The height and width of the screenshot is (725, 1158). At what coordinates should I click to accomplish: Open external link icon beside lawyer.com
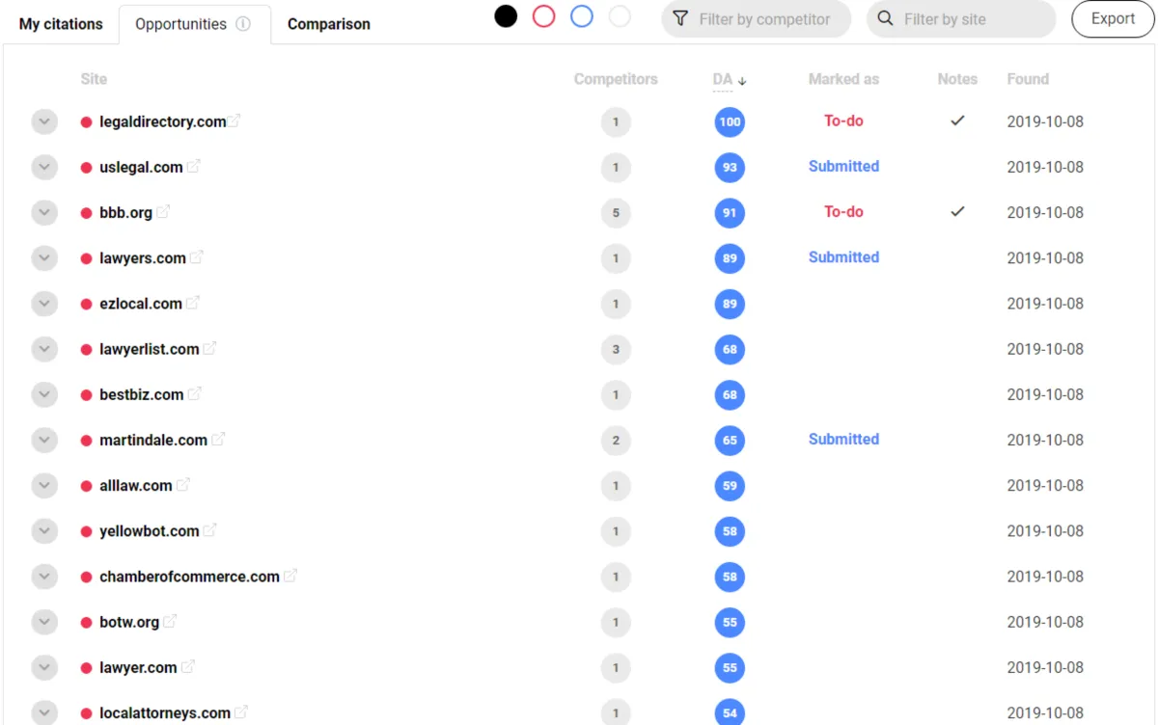(188, 666)
